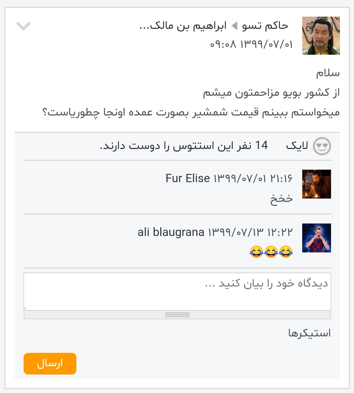Click the textarea corner resize grip
The width and height of the screenshot is (354, 393).
(25, 309)
